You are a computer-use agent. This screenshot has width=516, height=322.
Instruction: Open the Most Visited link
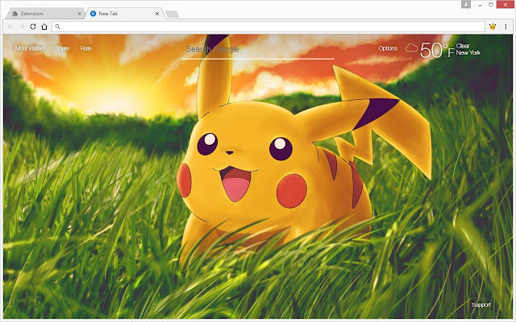point(30,48)
